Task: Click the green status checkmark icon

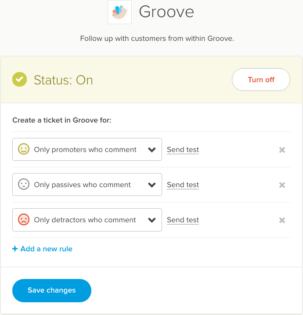Action: (x=19, y=80)
